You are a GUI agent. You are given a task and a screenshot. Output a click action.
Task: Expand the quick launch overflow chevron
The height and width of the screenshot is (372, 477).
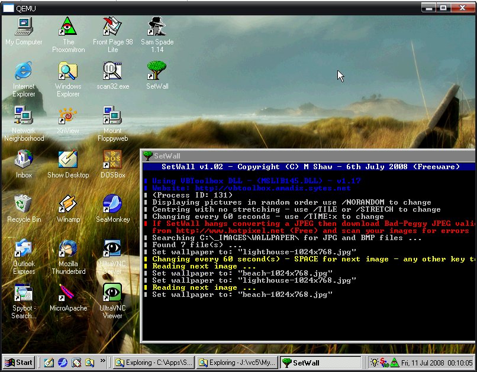[x=103, y=361]
